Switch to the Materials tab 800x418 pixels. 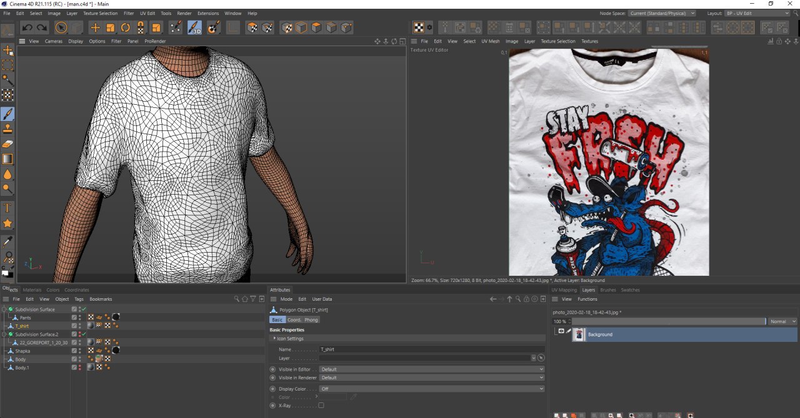32,289
